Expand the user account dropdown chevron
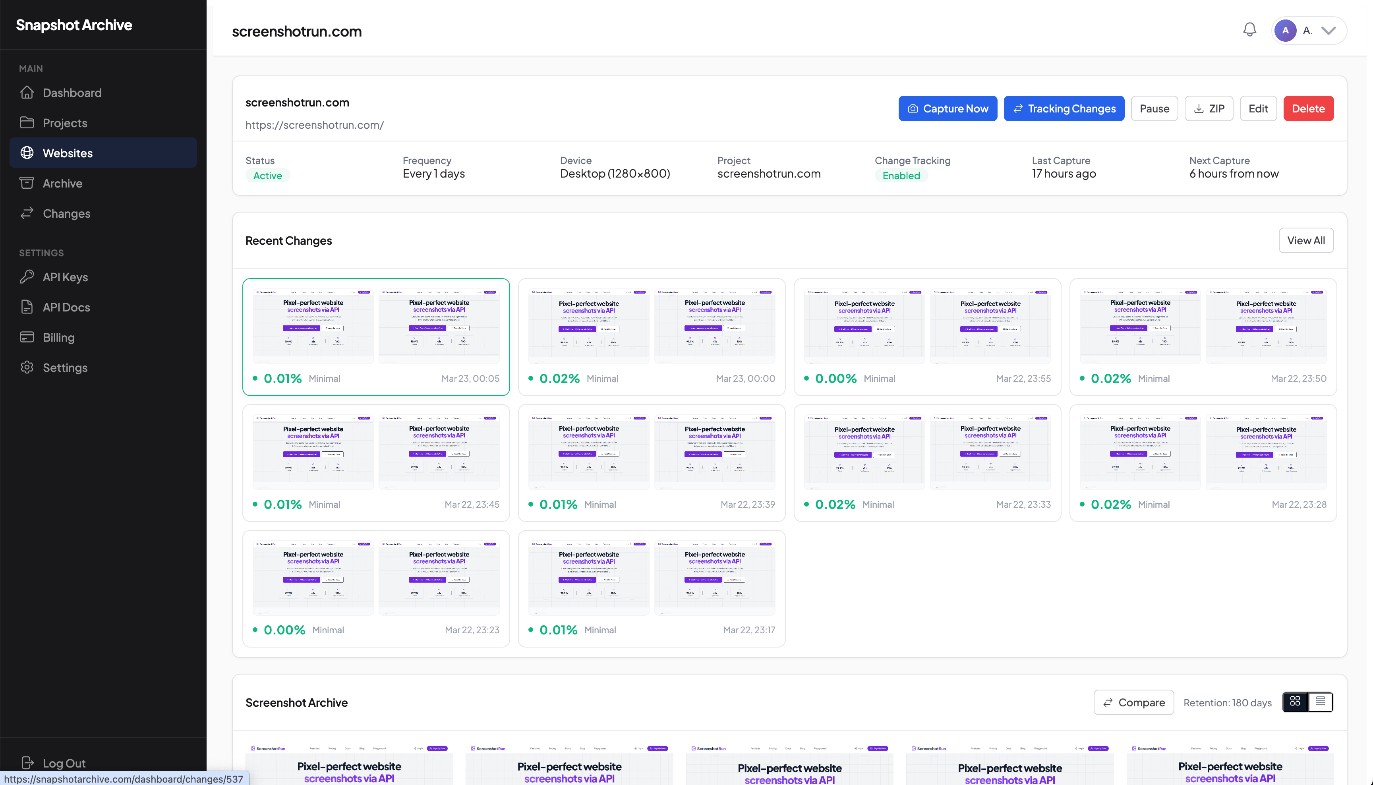The width and height of the screenshot is (1373, 785). [1329, 30]
